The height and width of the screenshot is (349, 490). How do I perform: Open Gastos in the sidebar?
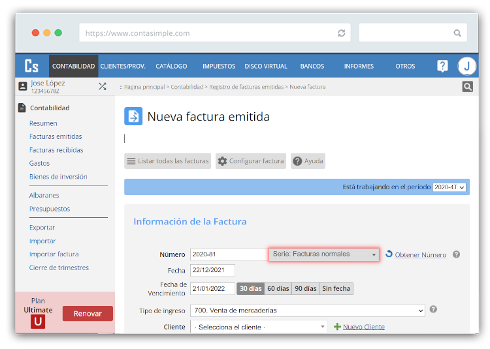tap(39, 163)
